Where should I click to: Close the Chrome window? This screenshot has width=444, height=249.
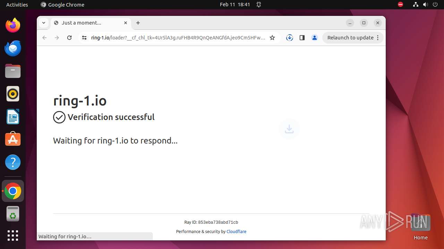click(378, 23)
